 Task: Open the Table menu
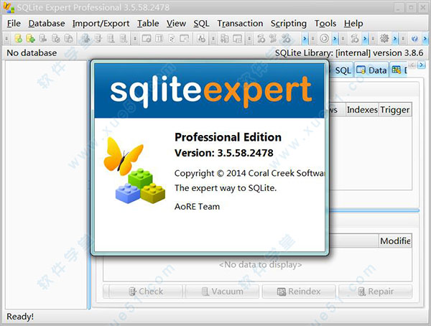coord(148,24)
